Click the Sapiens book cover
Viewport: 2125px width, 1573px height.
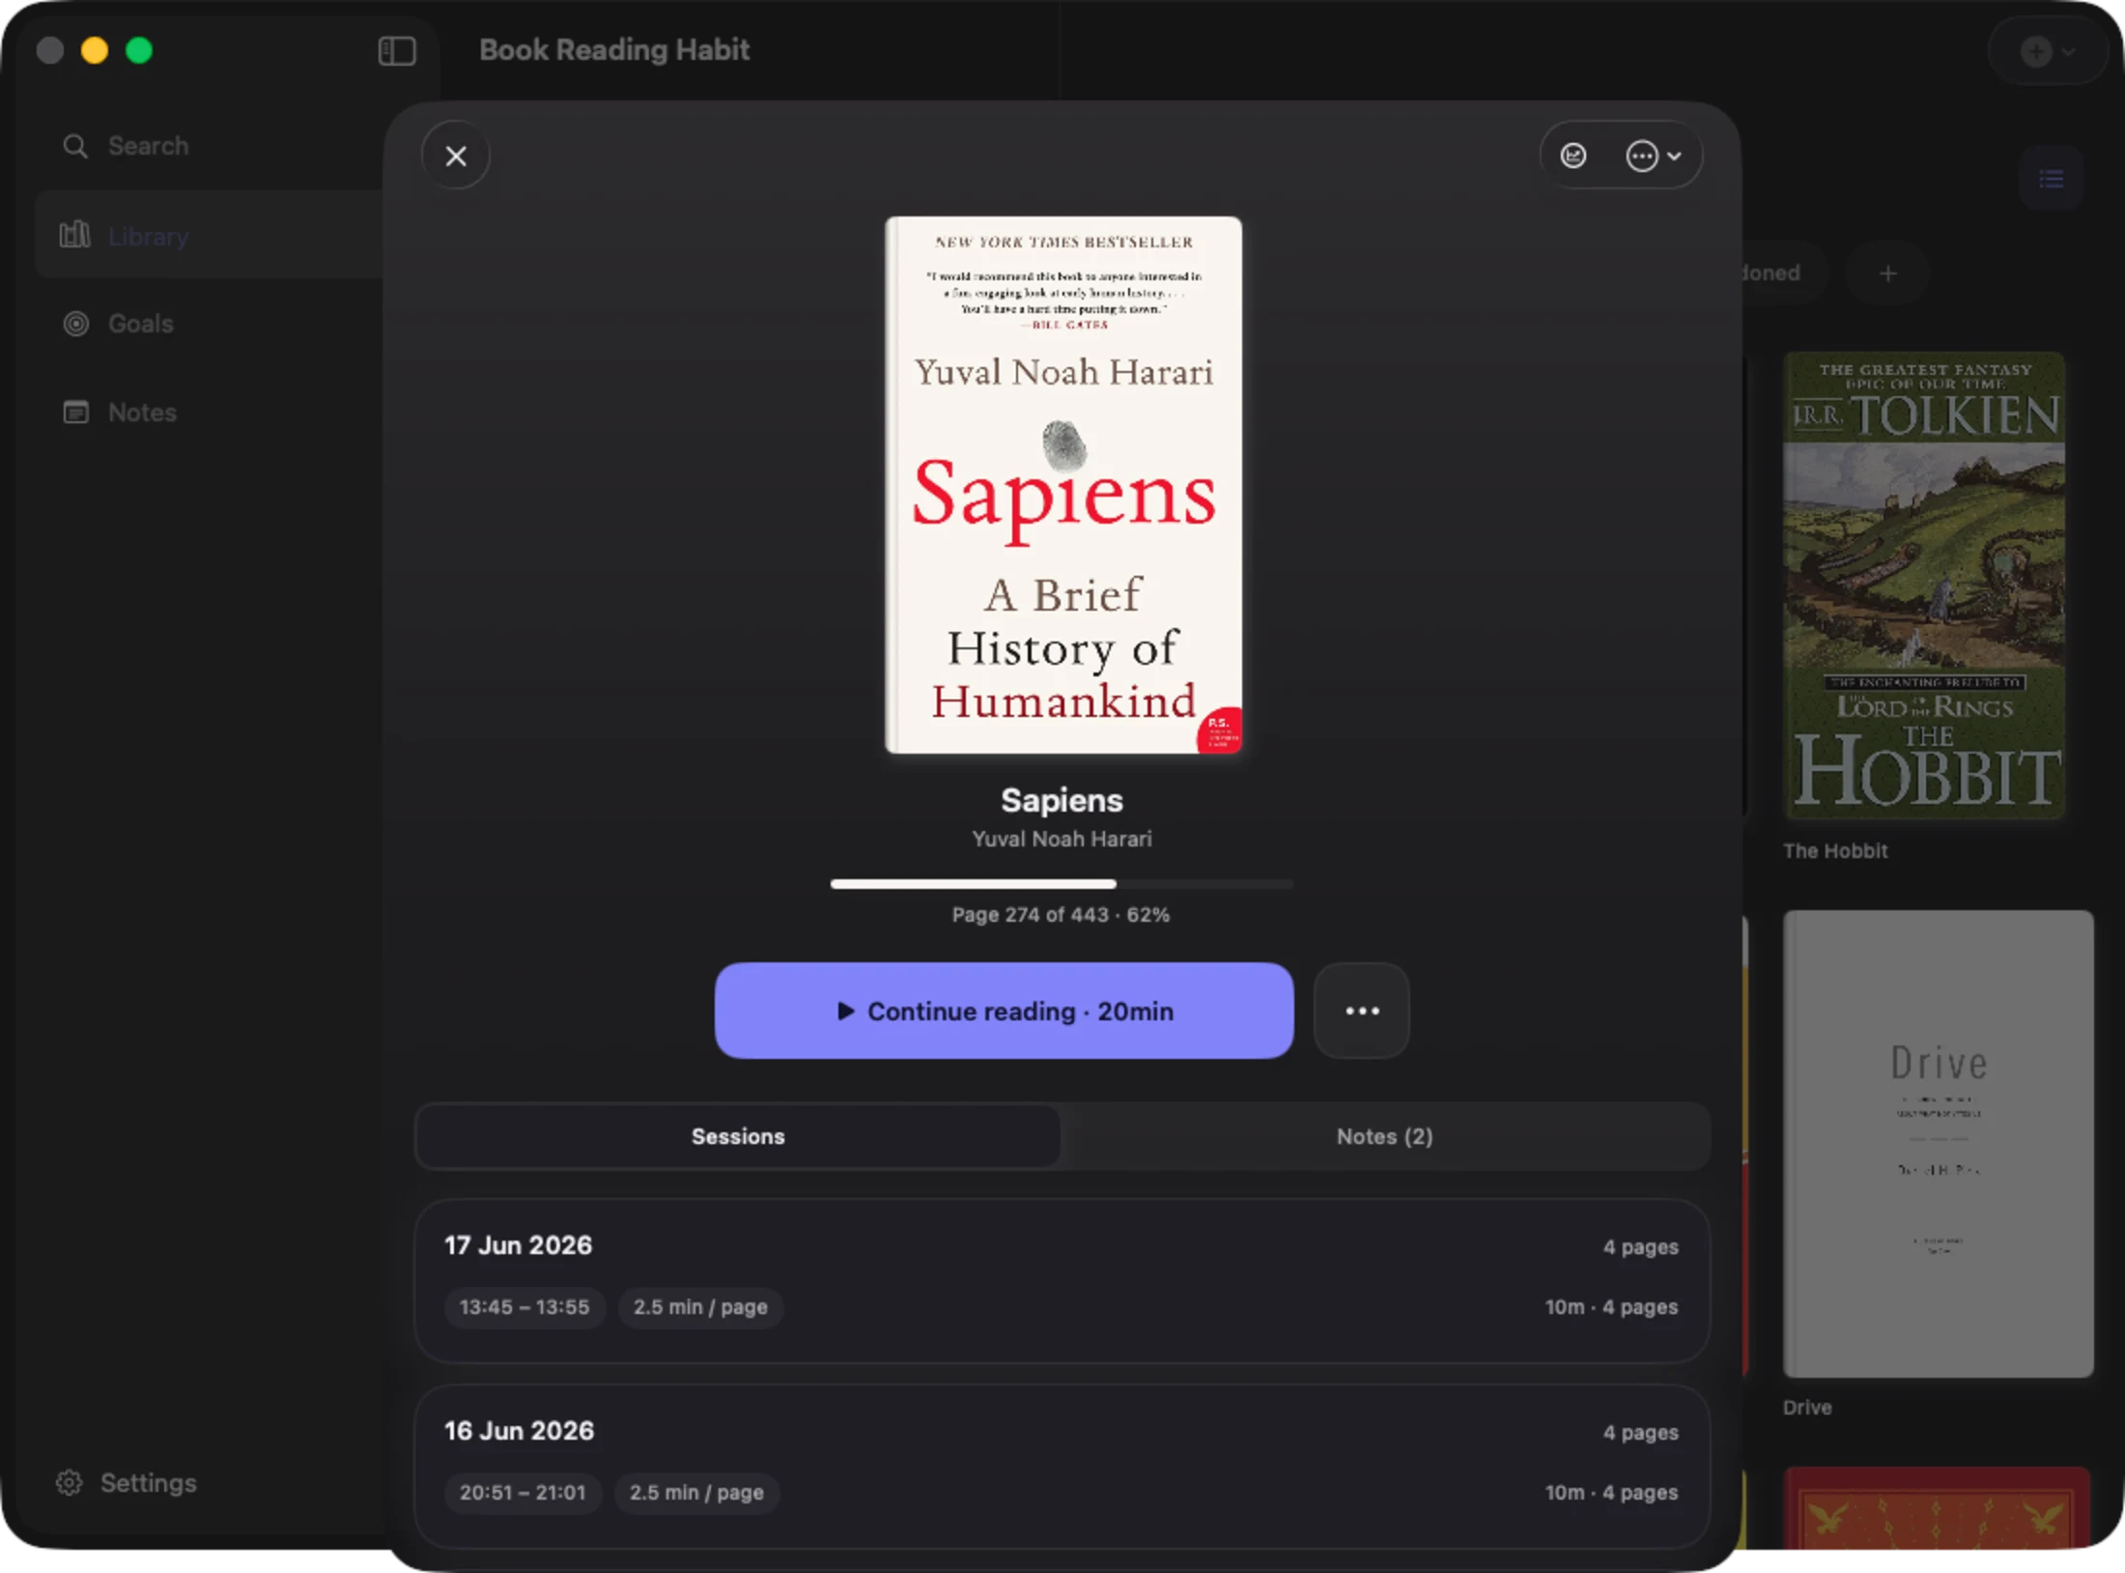click(1063, 485)
